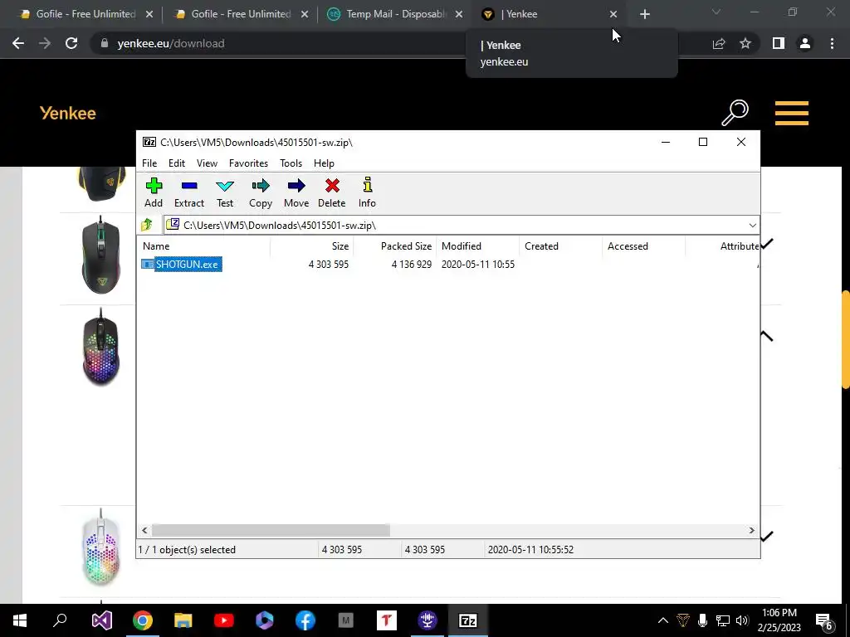This screenshot has height=637, width=850.
Task: Open Windows taskbar search
Action: coord(60,620)
